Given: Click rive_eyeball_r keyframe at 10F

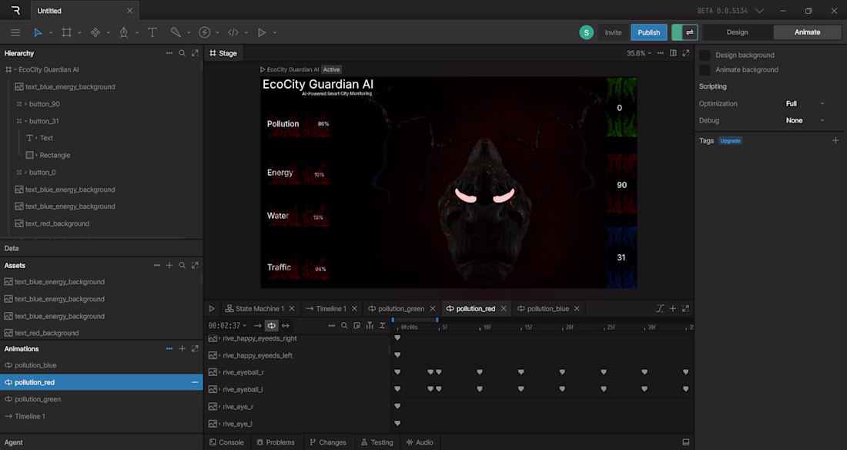Looking at the screenshot, I should point(480,372).
